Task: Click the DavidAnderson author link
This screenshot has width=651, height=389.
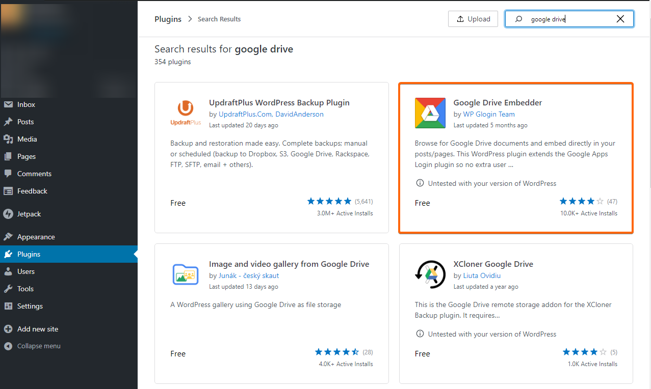Action: (300, 114)
